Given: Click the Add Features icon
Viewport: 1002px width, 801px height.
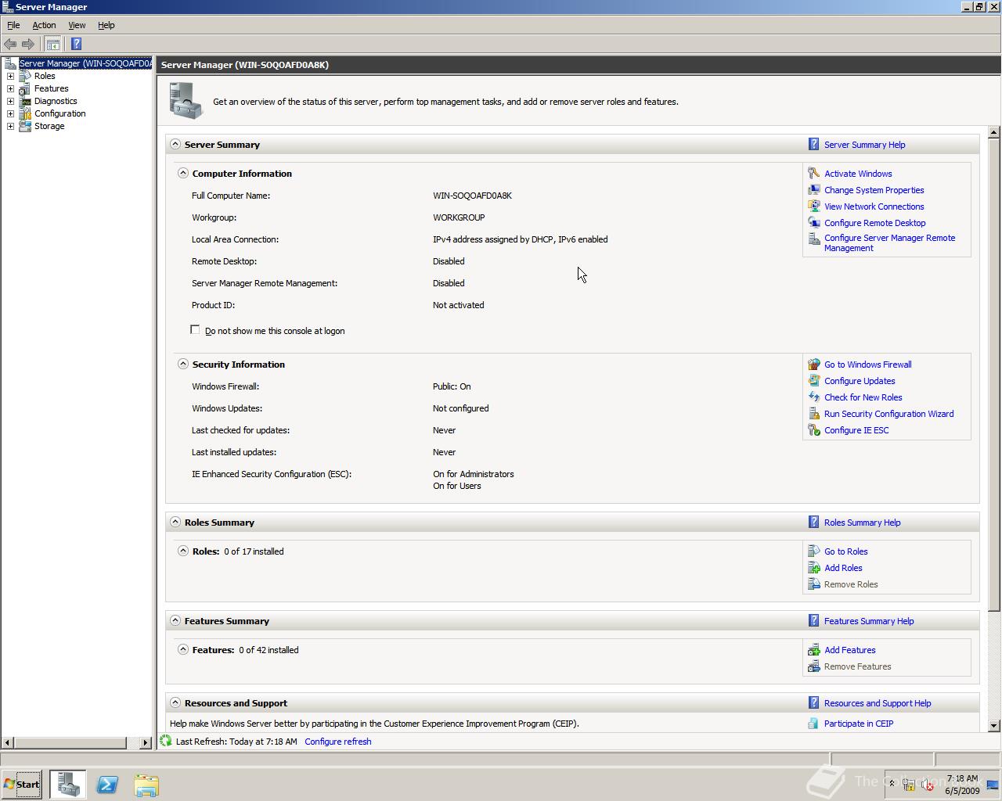Looking at the screenshot, I should (x=814, y=650).
